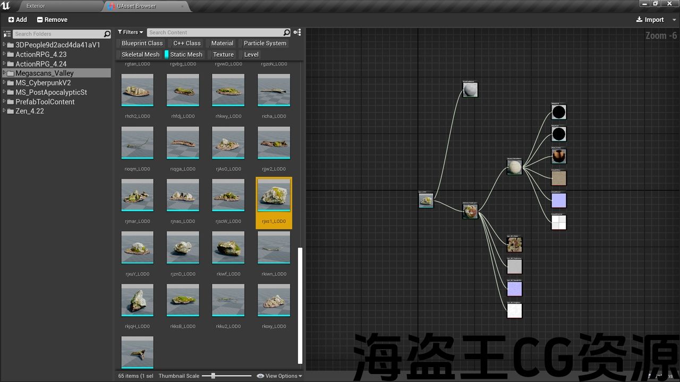
Task: Switch to the Exterior tab
Action: (36, 6)
